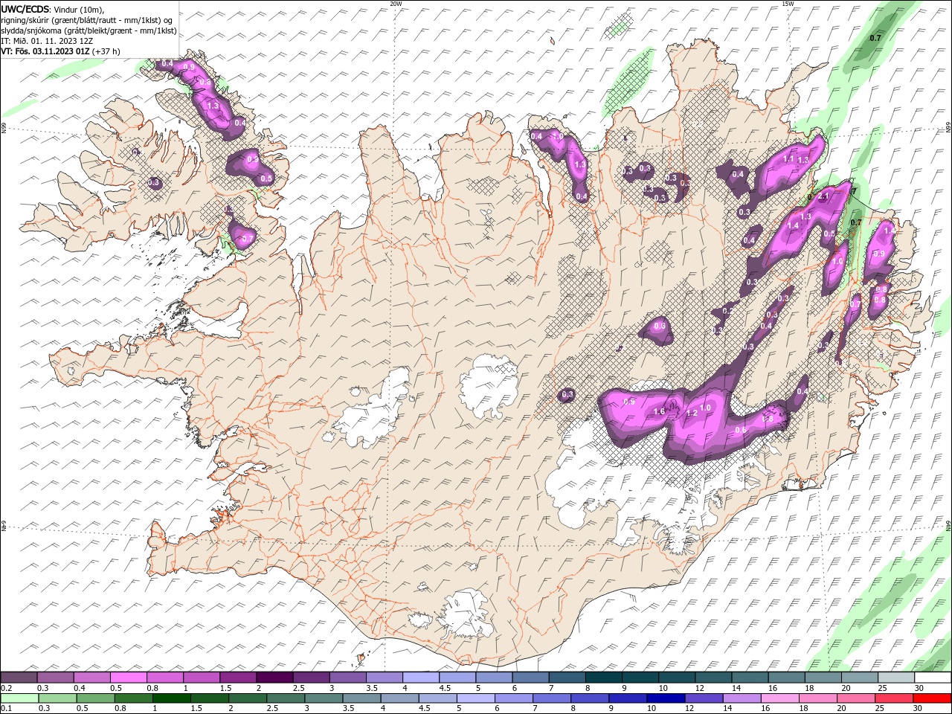
Task: Click the pale mint 0.1 rain legend swatch
Action: (x=19, y=698)
